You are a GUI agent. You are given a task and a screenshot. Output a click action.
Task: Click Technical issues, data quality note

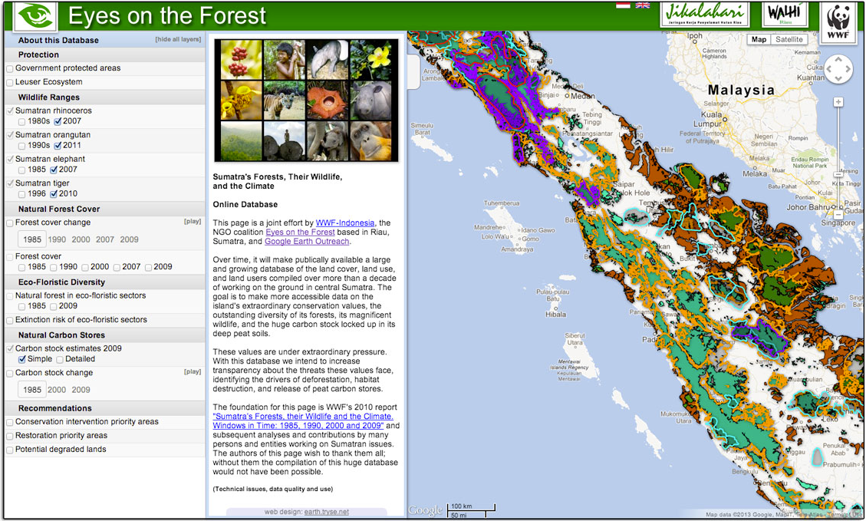point(273,489)
